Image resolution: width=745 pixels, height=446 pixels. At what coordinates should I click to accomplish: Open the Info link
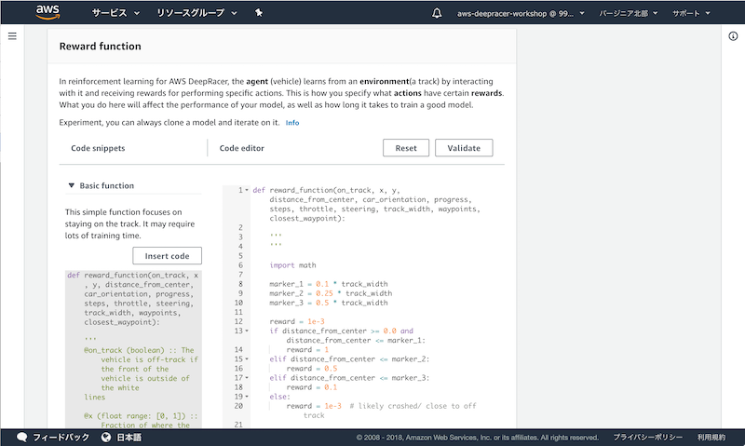tap(292, 123)
